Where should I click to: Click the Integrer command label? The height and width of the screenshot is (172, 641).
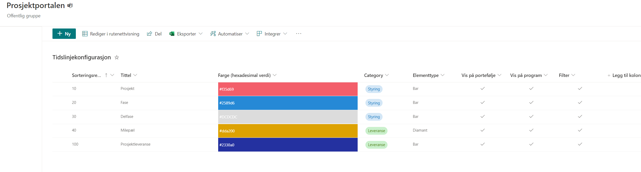(272, 34)
